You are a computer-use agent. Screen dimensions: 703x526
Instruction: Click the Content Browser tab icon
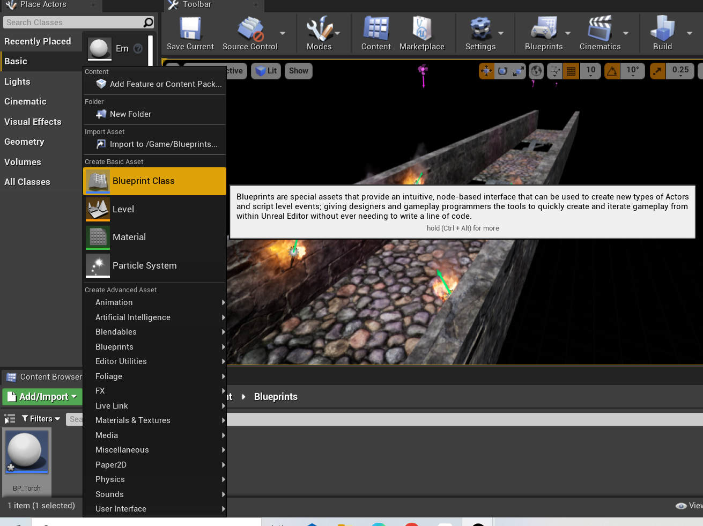11,377
